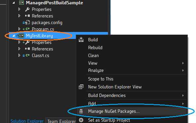
Task: Expand References under ManagedPostBuildSample
Action: click(19, 16)
